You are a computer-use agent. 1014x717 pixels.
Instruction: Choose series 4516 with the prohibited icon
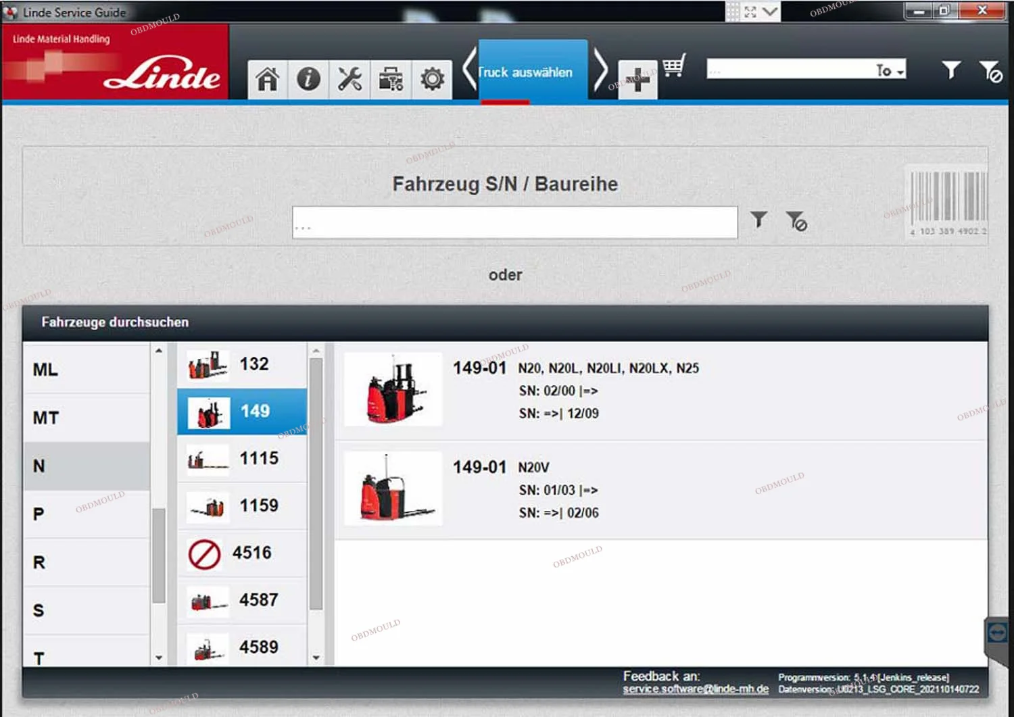coord(242,553)
